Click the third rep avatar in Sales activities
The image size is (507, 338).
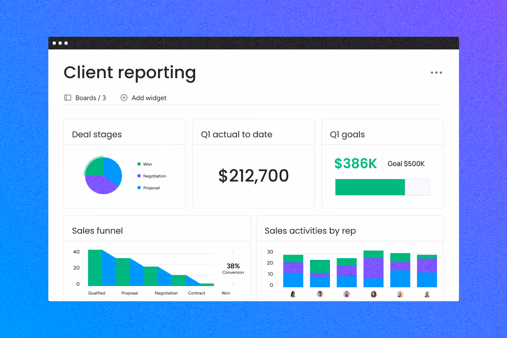[347, 294]
